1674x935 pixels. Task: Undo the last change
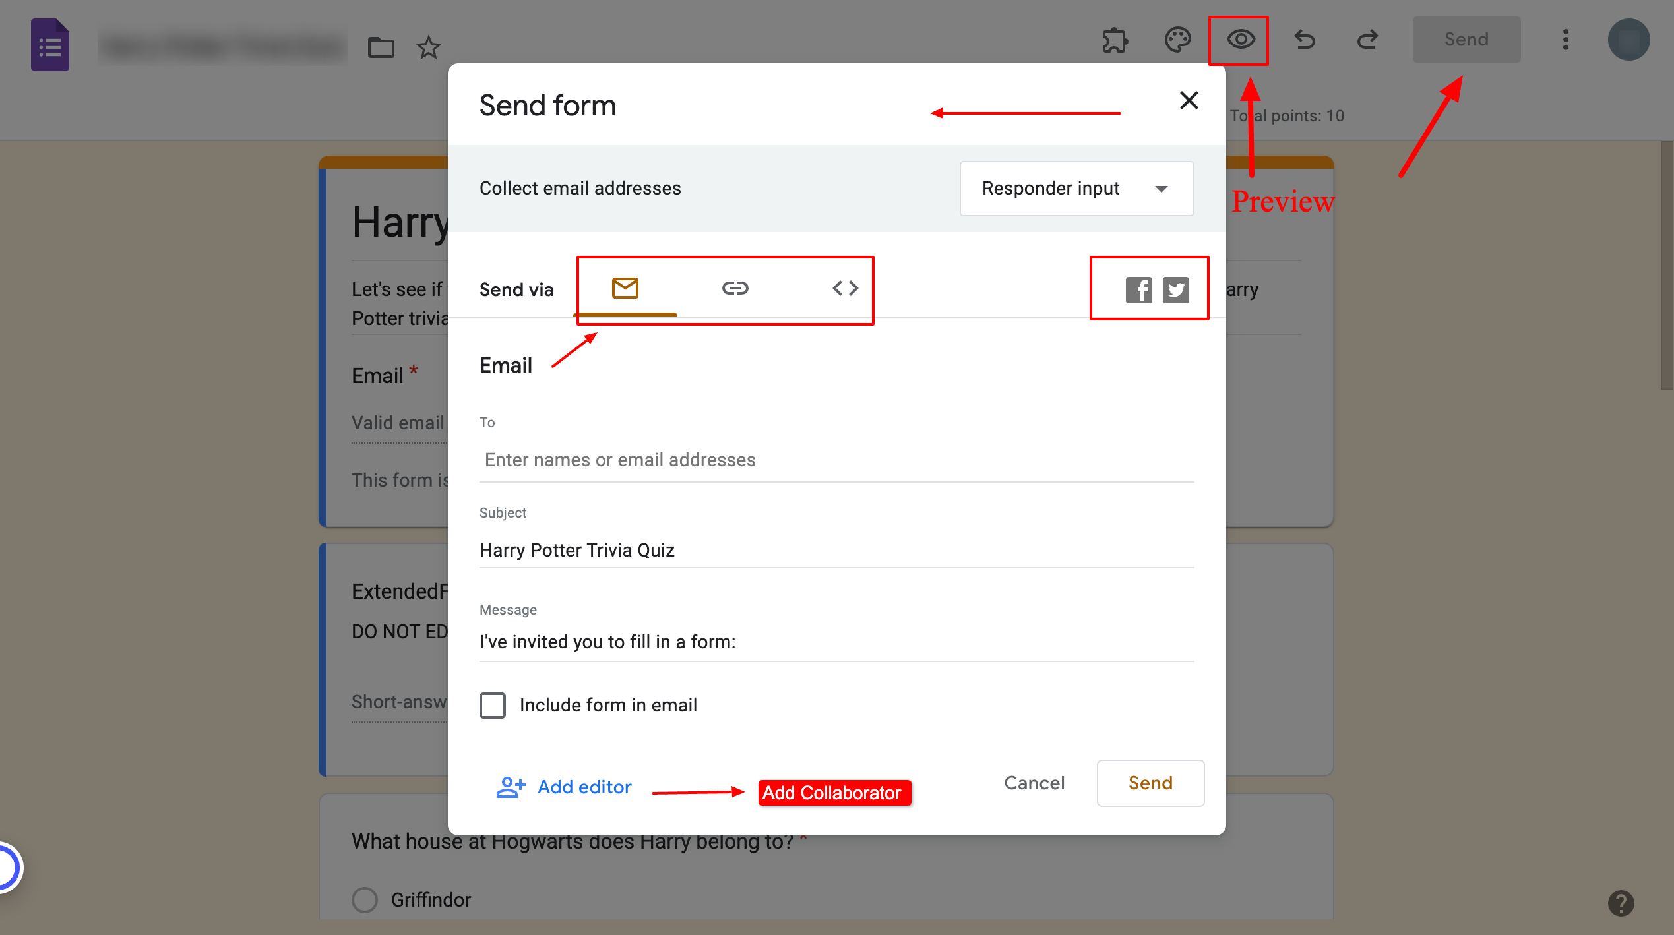1304,40
